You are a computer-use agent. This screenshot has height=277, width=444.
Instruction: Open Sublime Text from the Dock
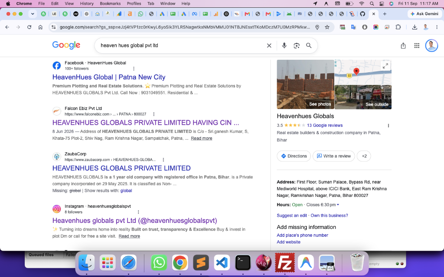(201, 263)
